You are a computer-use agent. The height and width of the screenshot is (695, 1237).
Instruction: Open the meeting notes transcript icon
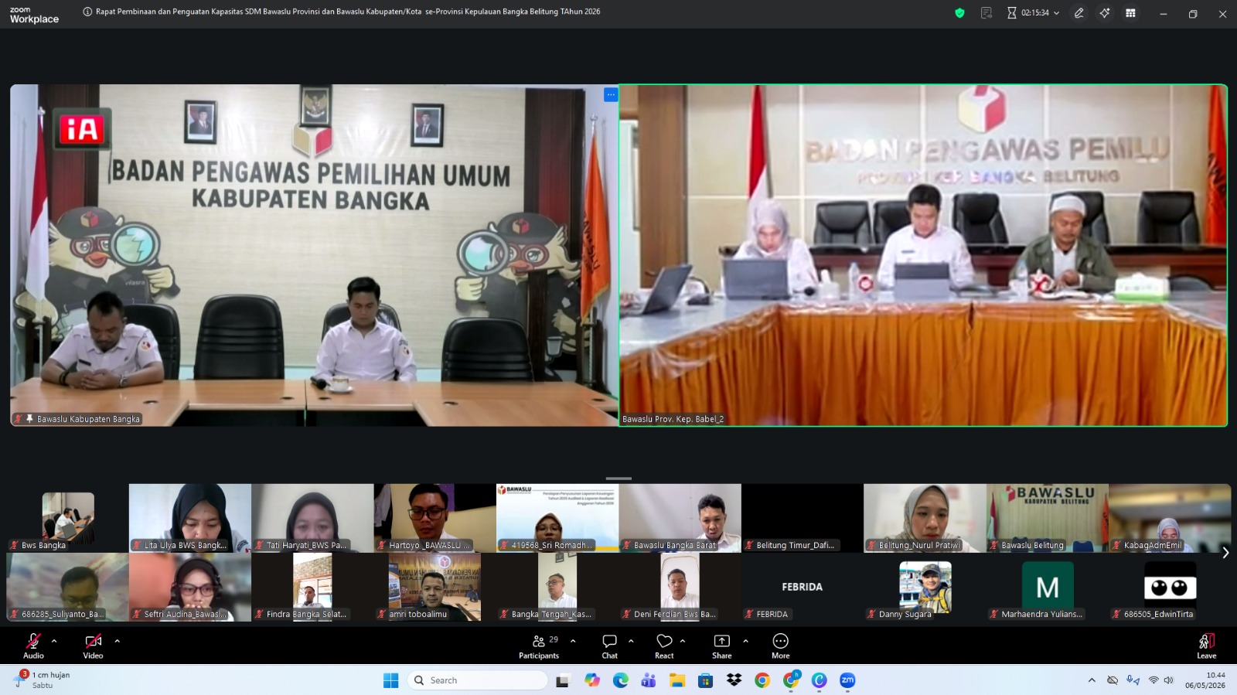986,13
